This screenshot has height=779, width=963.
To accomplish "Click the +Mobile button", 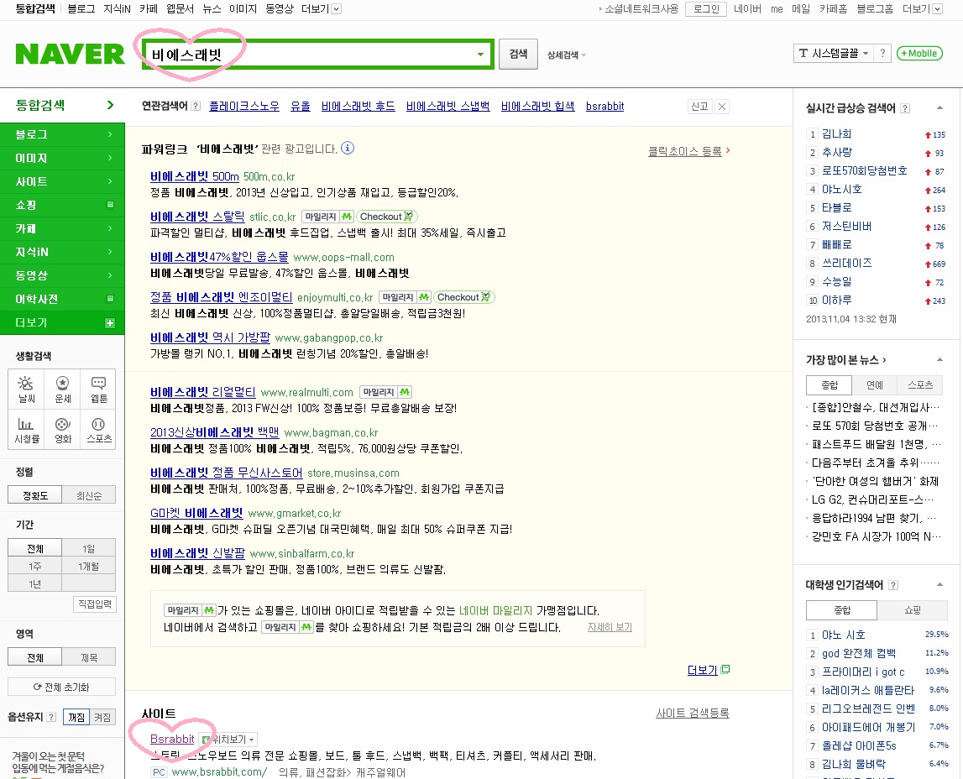I will pos(919,54).
